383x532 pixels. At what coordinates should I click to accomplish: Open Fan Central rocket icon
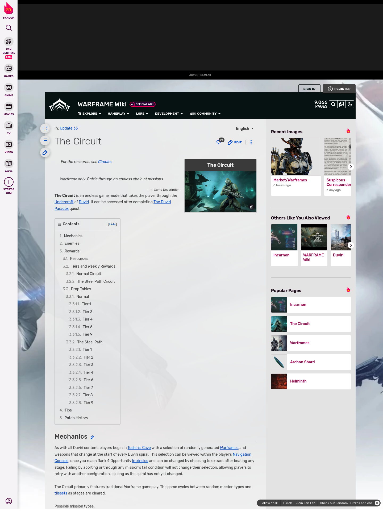pyautogui.click(x=9, y=41)
